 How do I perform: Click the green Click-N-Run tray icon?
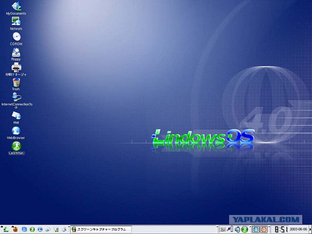point(245,230)
